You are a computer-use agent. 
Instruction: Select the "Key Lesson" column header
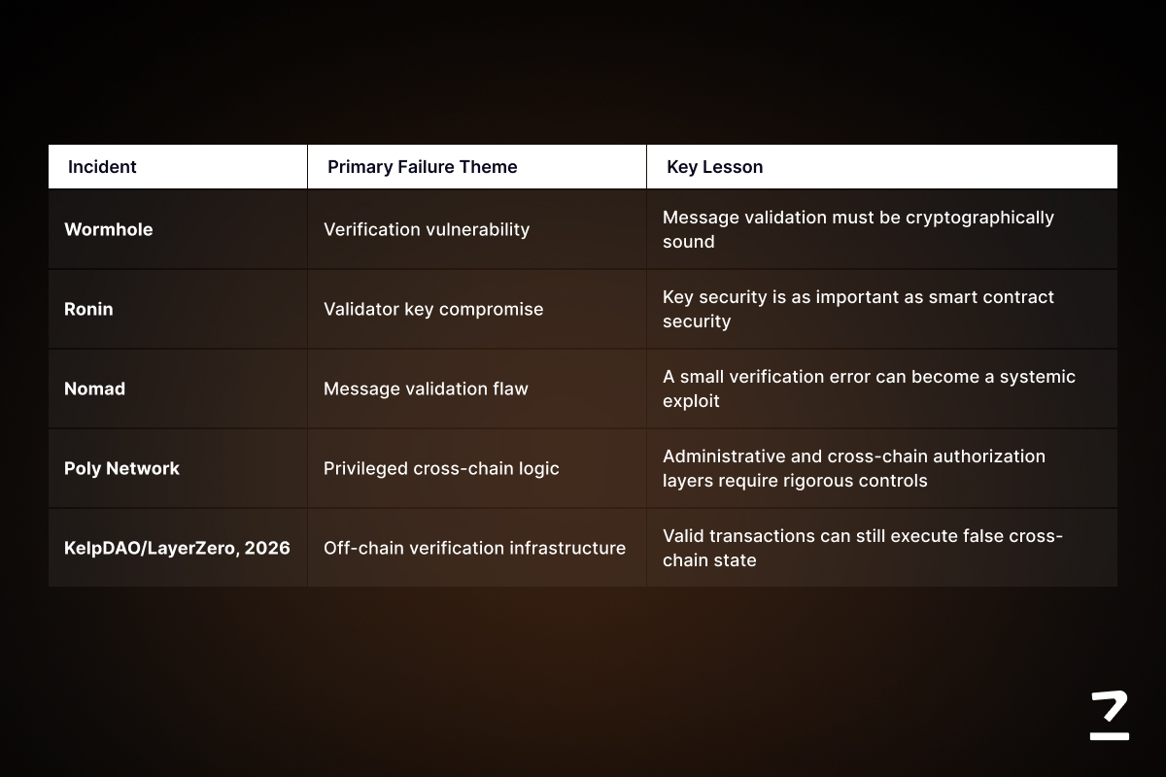click(x=882, y=167)
